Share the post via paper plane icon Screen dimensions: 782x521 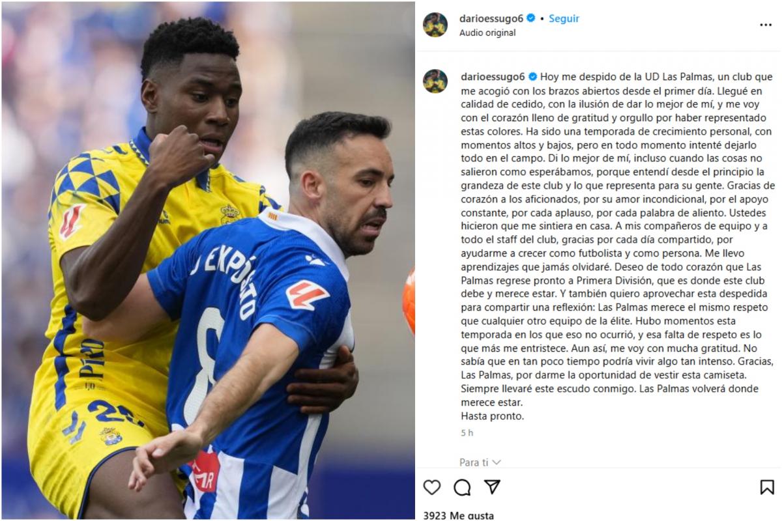(x=492, y=487)
